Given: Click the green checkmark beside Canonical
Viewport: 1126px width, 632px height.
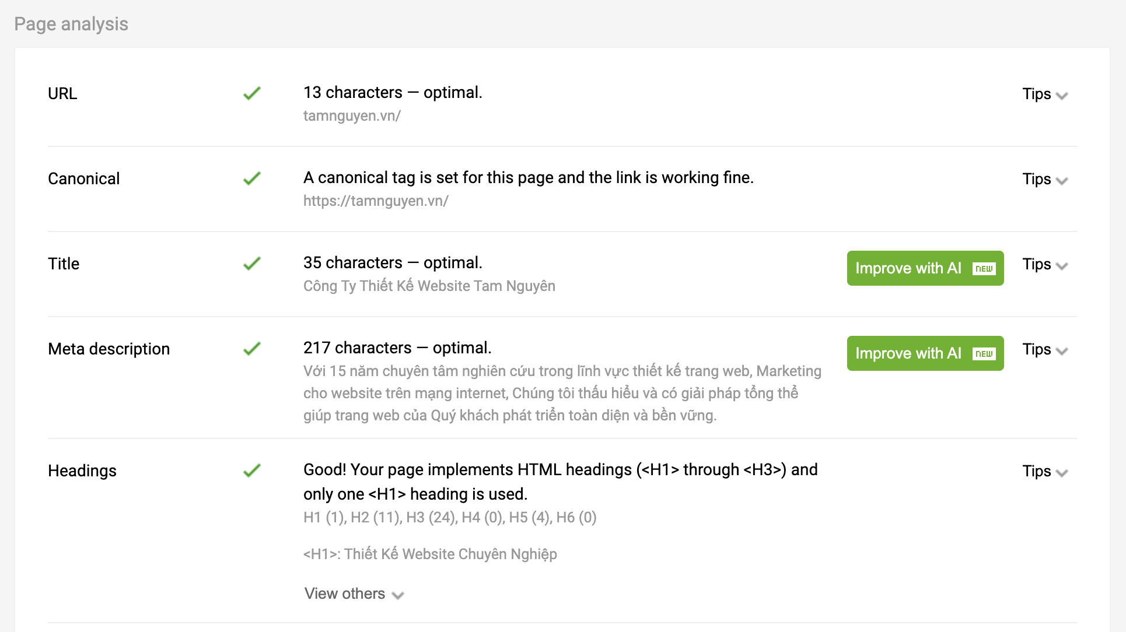Looking at the screenshot, I should point(252,178).
